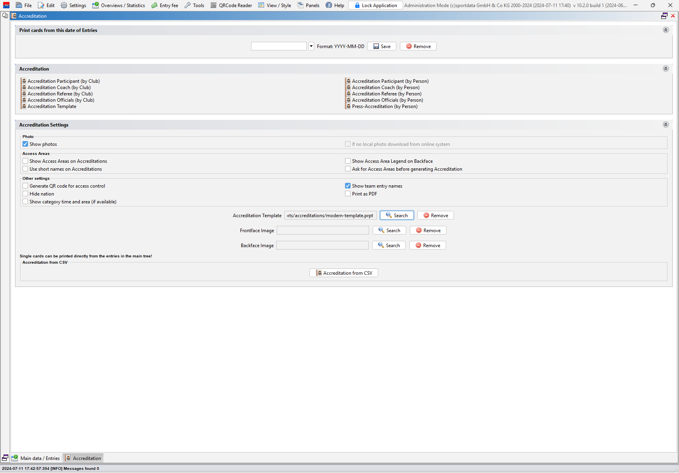Open Accreditation Referee (by Person)
The height and width of the screenshot is (473, 679).
coord(384,94)
